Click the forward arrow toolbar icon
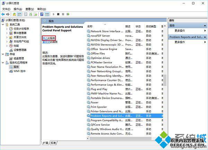208x150 pixels. tap(8, 14)
